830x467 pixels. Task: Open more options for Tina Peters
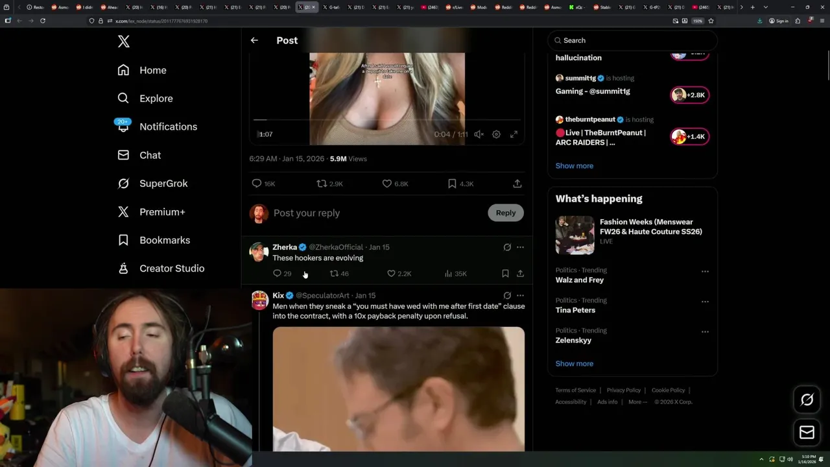705,302
